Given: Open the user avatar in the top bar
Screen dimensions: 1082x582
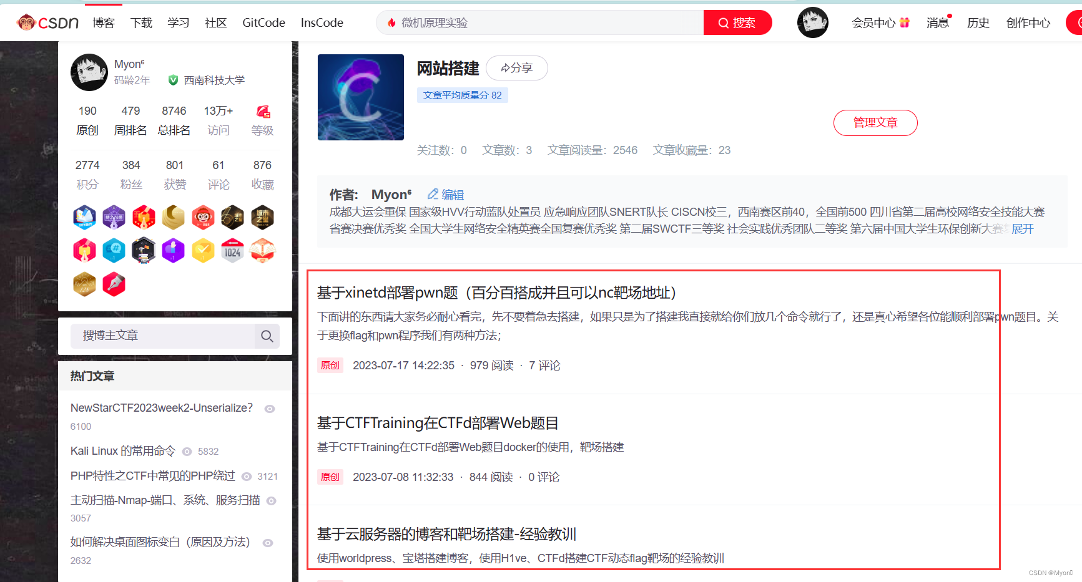Looking at the screenshot, I should pos(813,22).
